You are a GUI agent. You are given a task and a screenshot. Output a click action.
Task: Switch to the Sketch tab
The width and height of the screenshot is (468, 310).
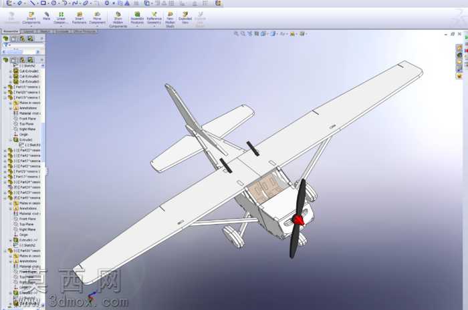pyautogui.click(x=45, y=31)
